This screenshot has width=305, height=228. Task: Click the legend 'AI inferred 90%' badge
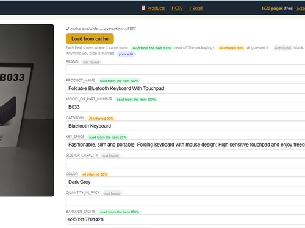(x=231, y=48)
